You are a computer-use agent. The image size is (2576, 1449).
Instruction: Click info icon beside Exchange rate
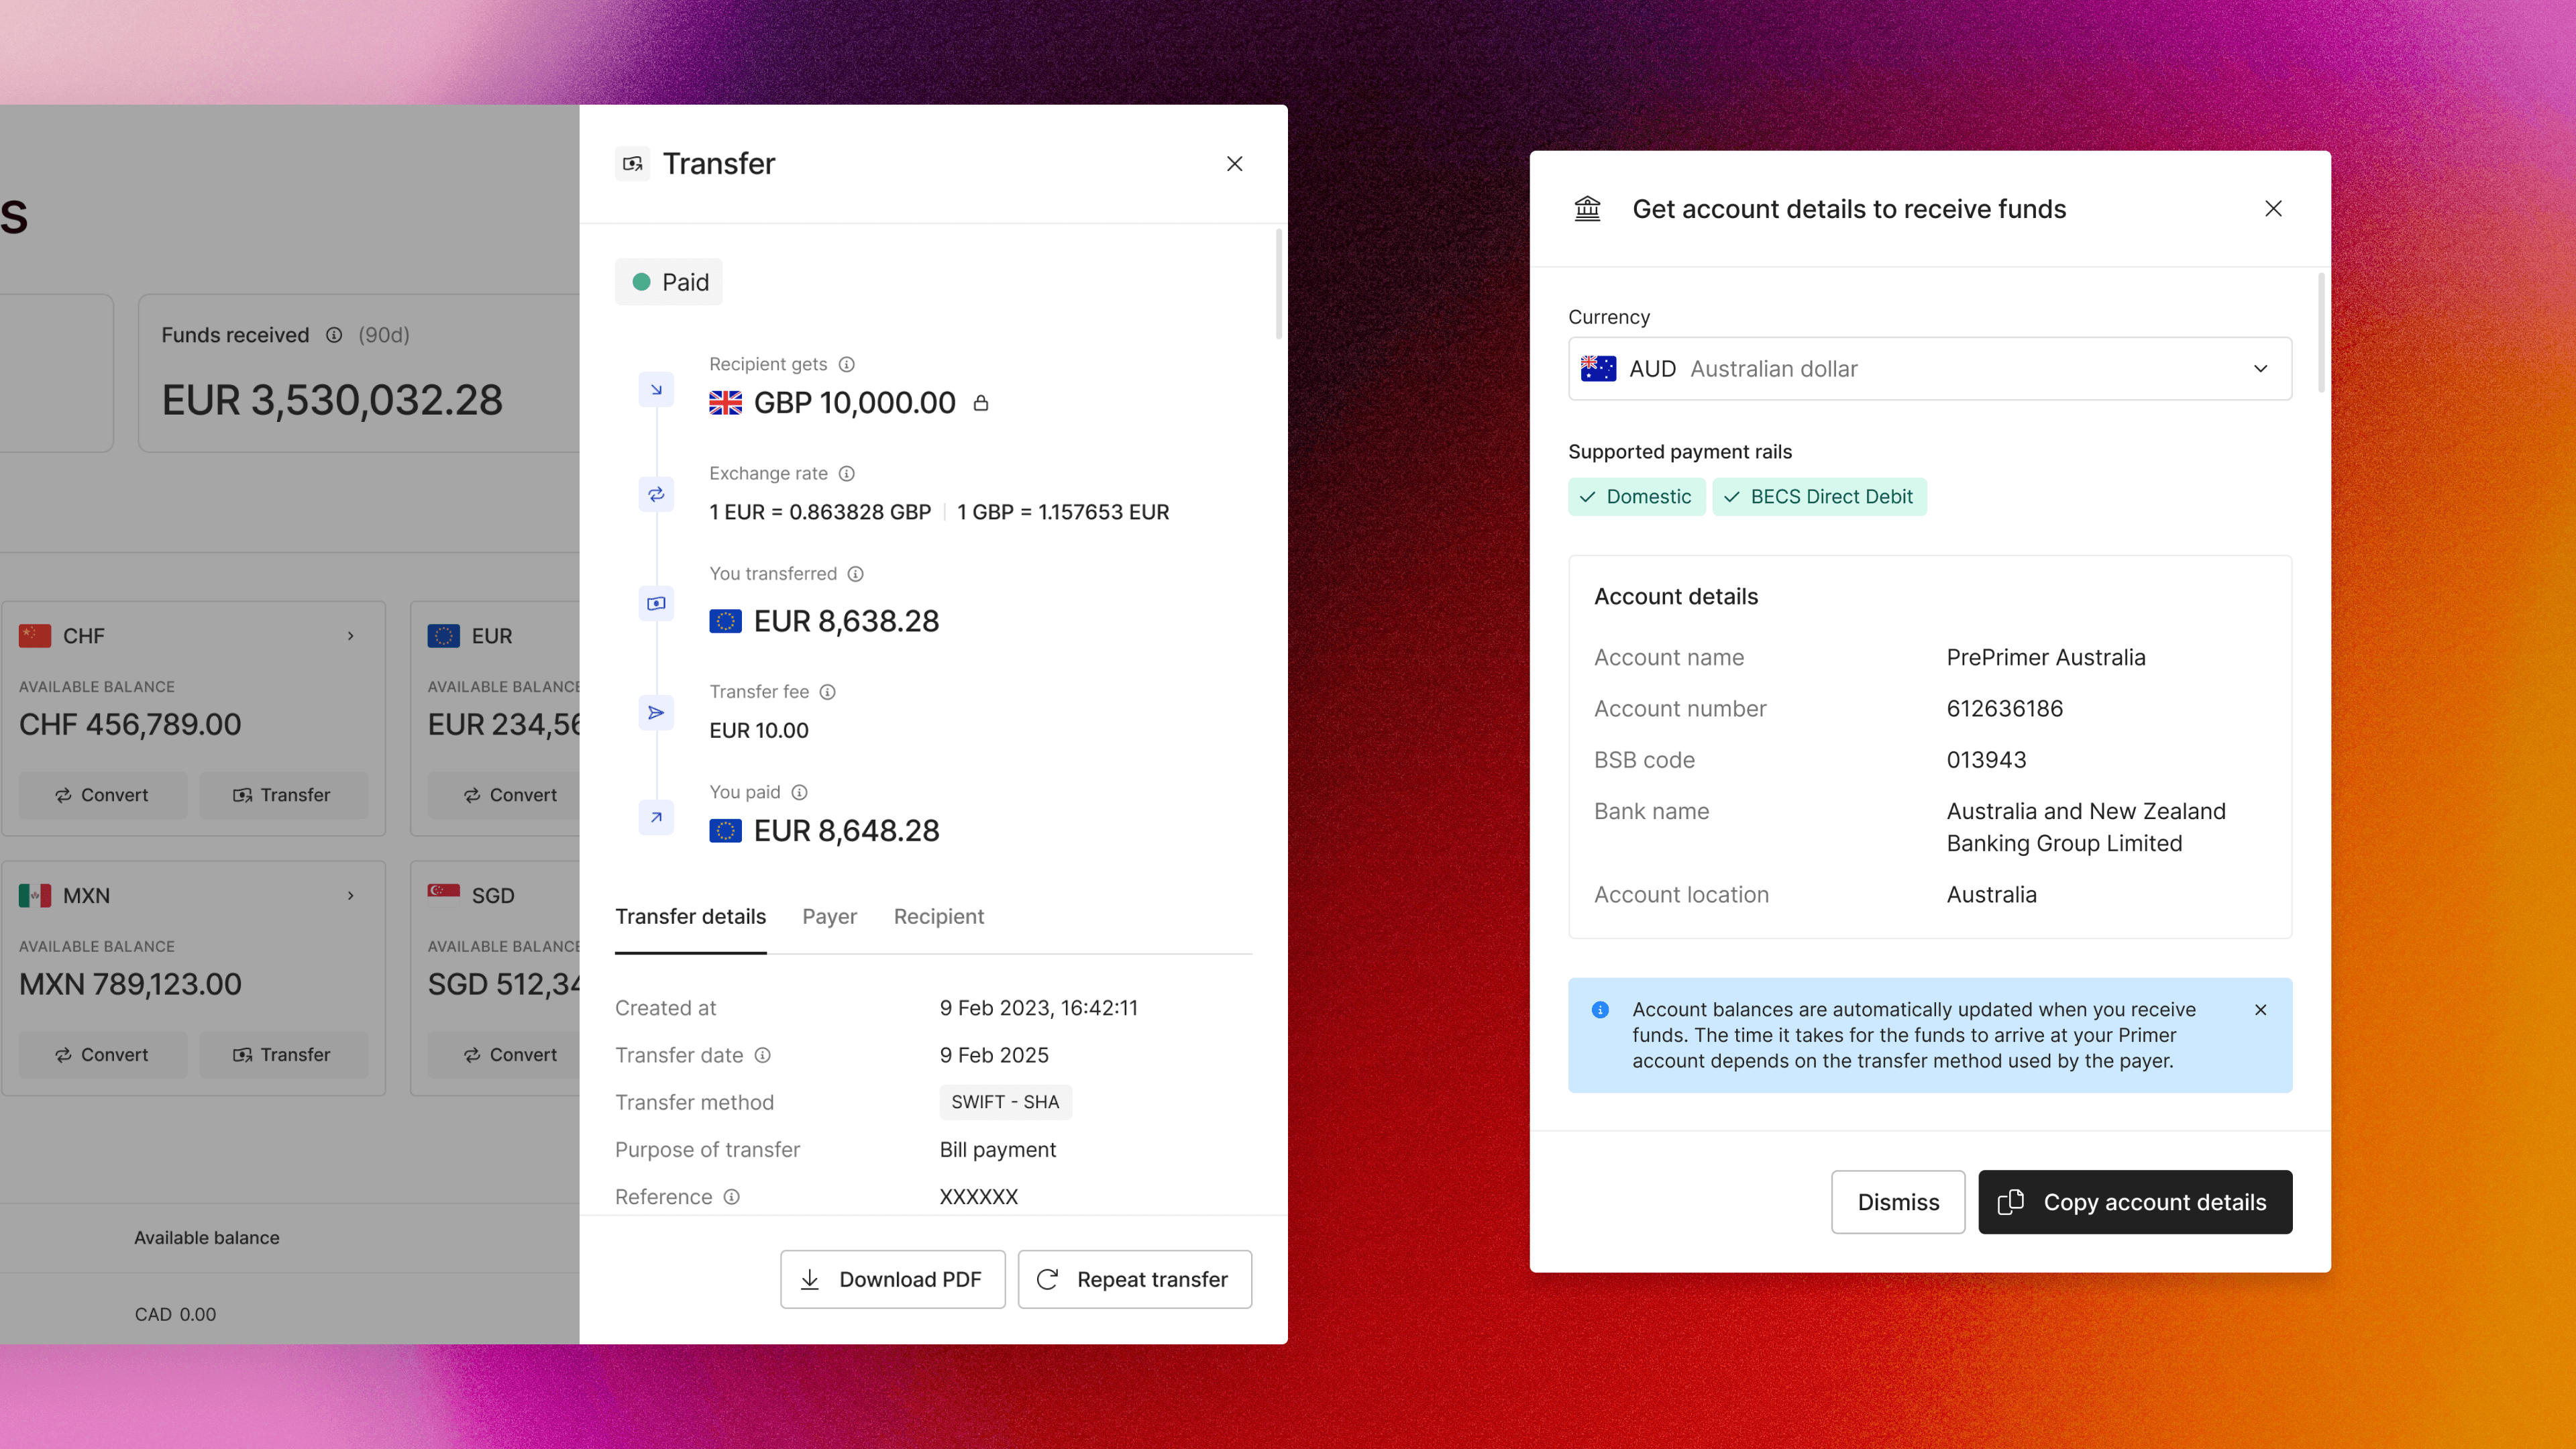click(x=846, y=473)
